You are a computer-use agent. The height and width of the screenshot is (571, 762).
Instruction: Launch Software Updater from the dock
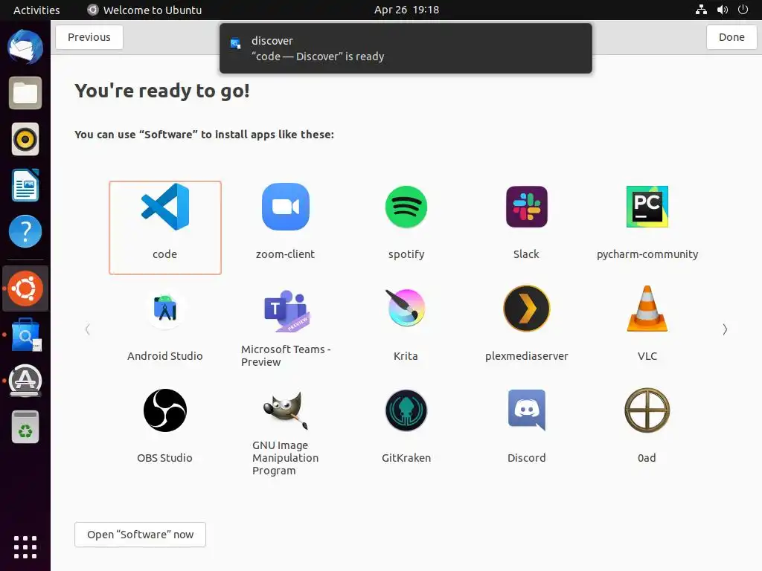tap(25, 381)
